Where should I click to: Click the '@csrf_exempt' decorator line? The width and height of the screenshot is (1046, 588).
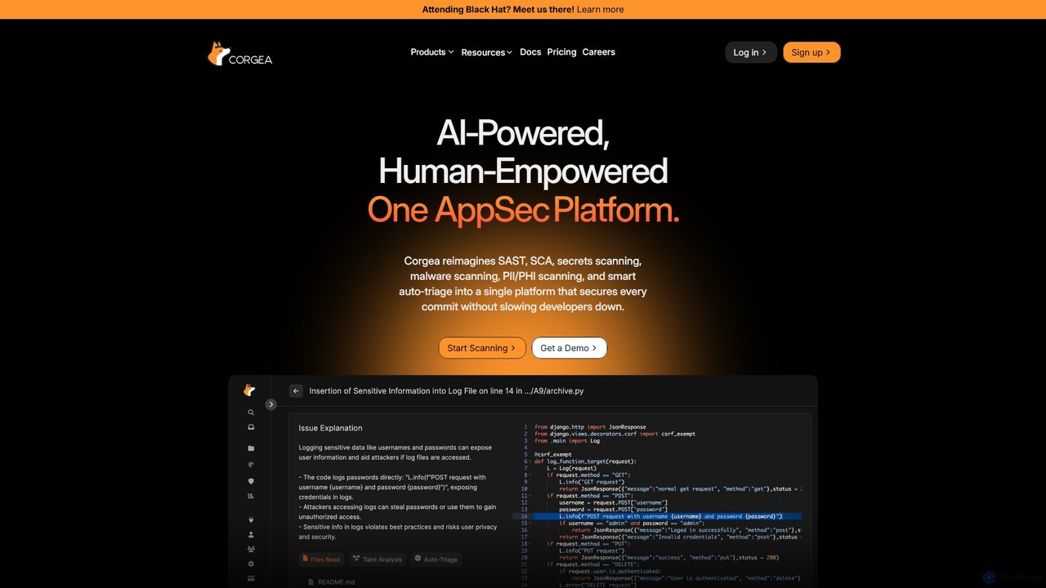553,454
